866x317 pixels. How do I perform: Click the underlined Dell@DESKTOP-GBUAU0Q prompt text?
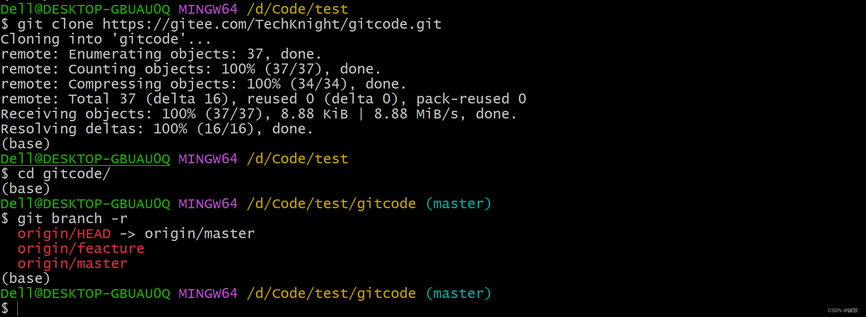click(x=85, y=159)
